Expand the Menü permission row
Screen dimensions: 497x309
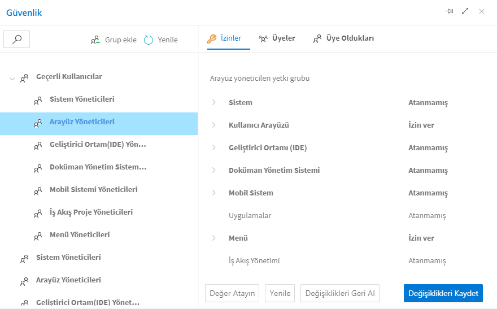[x=214, y=238]
